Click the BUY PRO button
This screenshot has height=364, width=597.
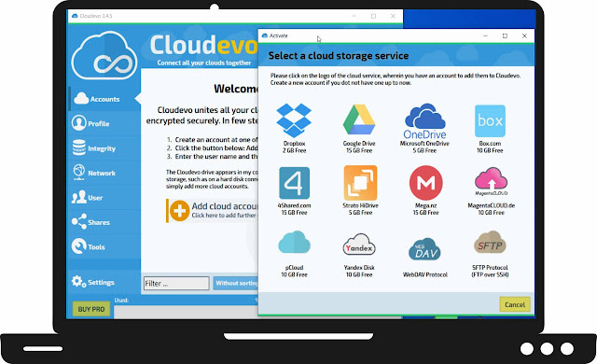pos(91,309)
